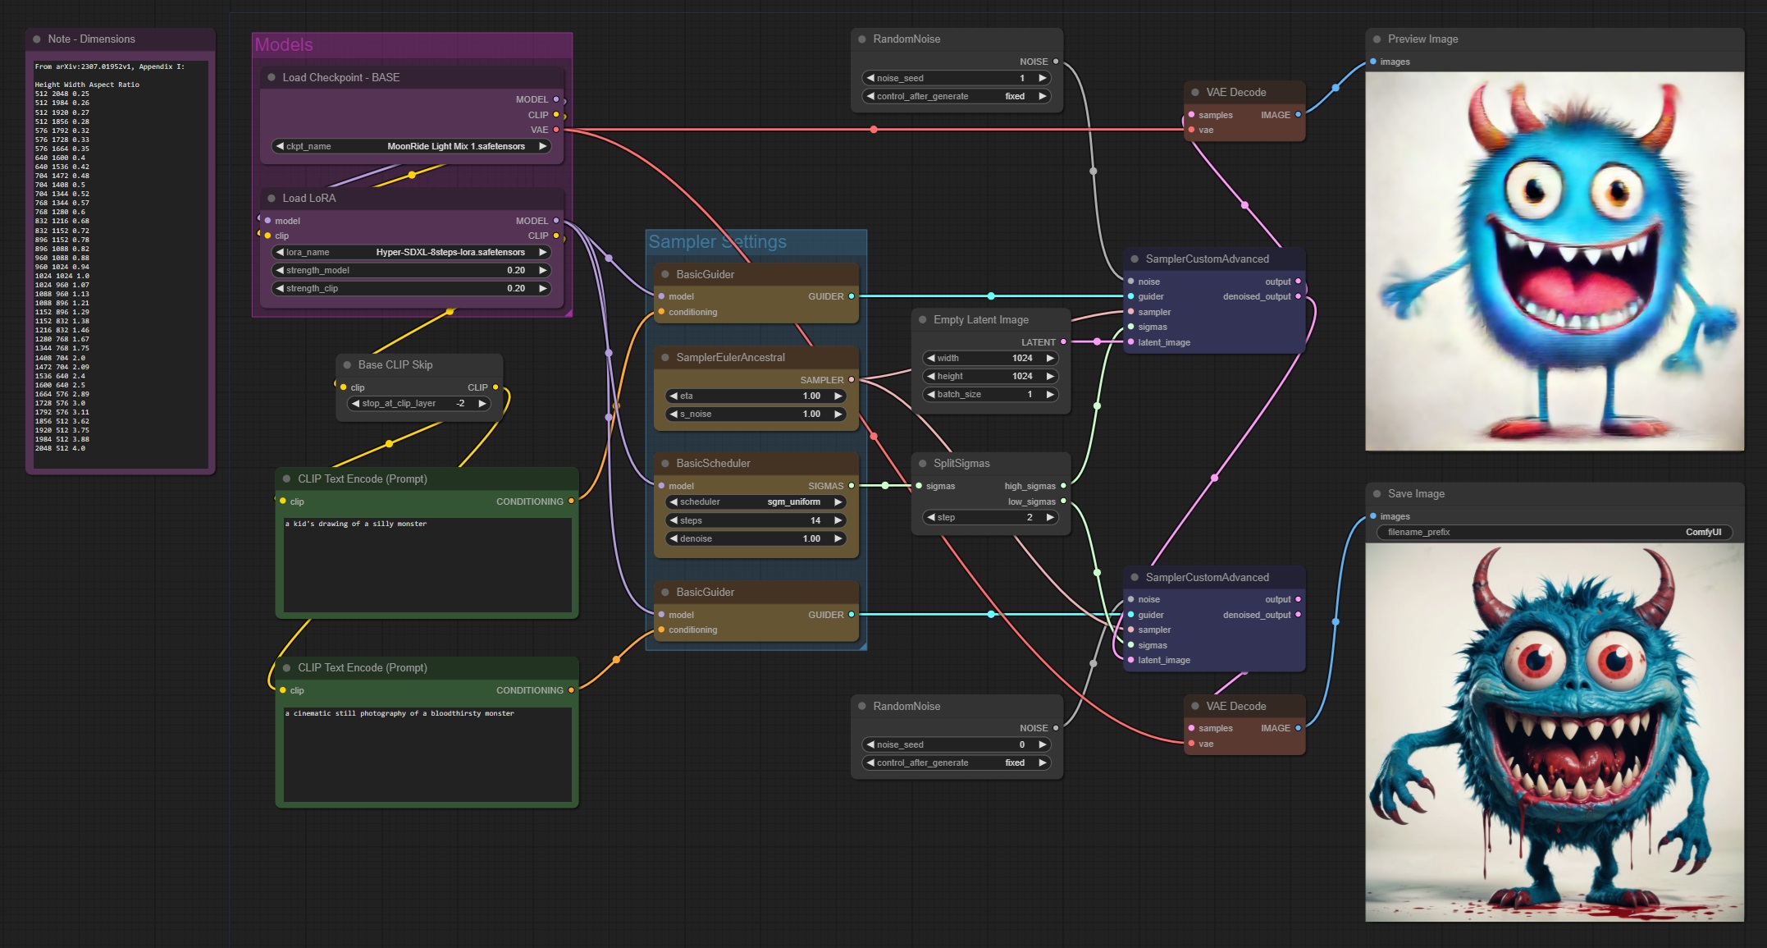
Task: Toggle control_after_generate on the bottom RandomNoise node
Action: (956, 763)
